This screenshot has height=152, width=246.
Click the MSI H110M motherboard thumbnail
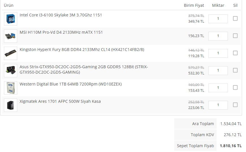tap(10, 36)
